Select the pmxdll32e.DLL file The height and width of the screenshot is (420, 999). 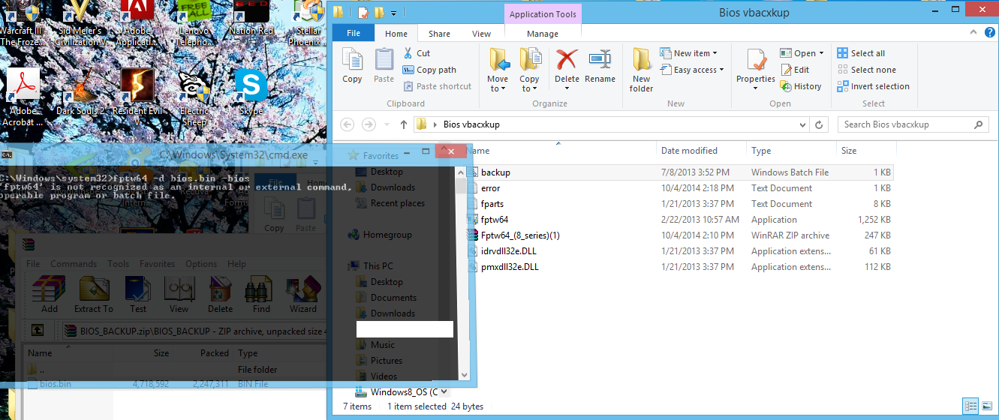pyautogui.click(x=679, y=267)
